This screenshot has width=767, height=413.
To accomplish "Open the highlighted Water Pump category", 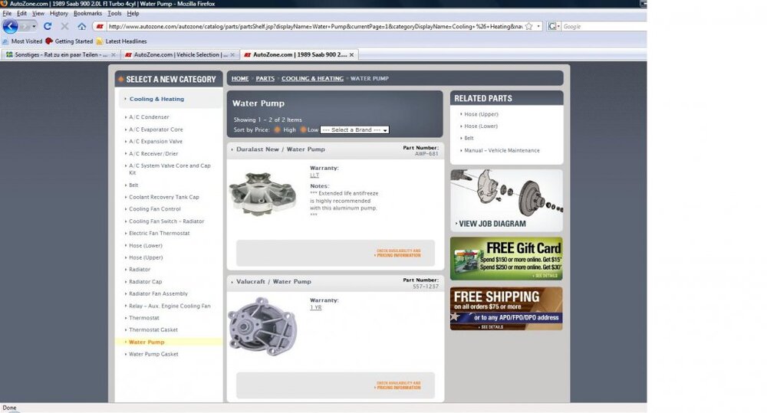I will (x=146, y=343).
